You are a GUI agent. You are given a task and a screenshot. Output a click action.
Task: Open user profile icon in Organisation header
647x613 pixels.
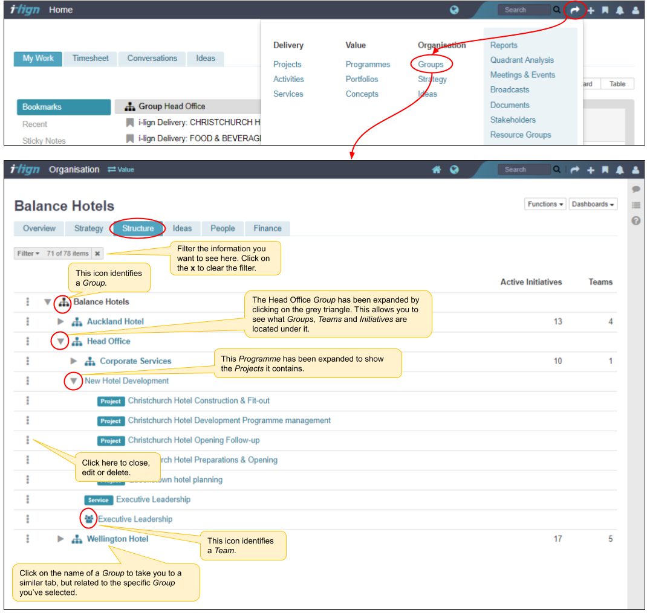(636, 170)
